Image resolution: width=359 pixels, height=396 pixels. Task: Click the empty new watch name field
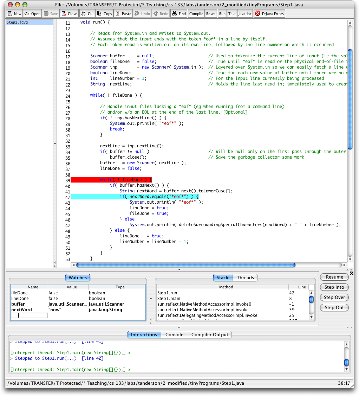(29, 315)
